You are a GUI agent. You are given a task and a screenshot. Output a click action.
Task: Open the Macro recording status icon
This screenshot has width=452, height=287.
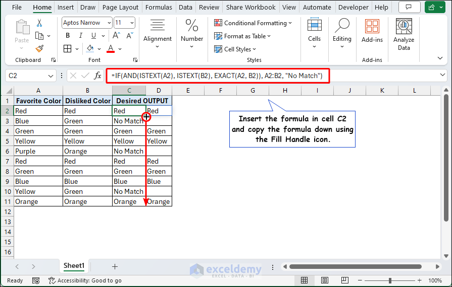[x=36, y=280]
